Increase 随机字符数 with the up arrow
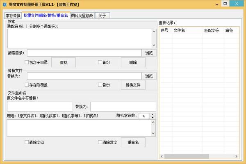 153,114
